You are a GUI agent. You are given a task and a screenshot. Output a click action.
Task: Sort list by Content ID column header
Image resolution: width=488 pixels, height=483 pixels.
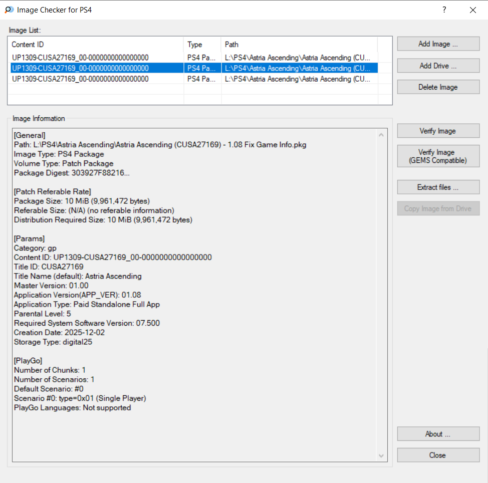[96, 45]
